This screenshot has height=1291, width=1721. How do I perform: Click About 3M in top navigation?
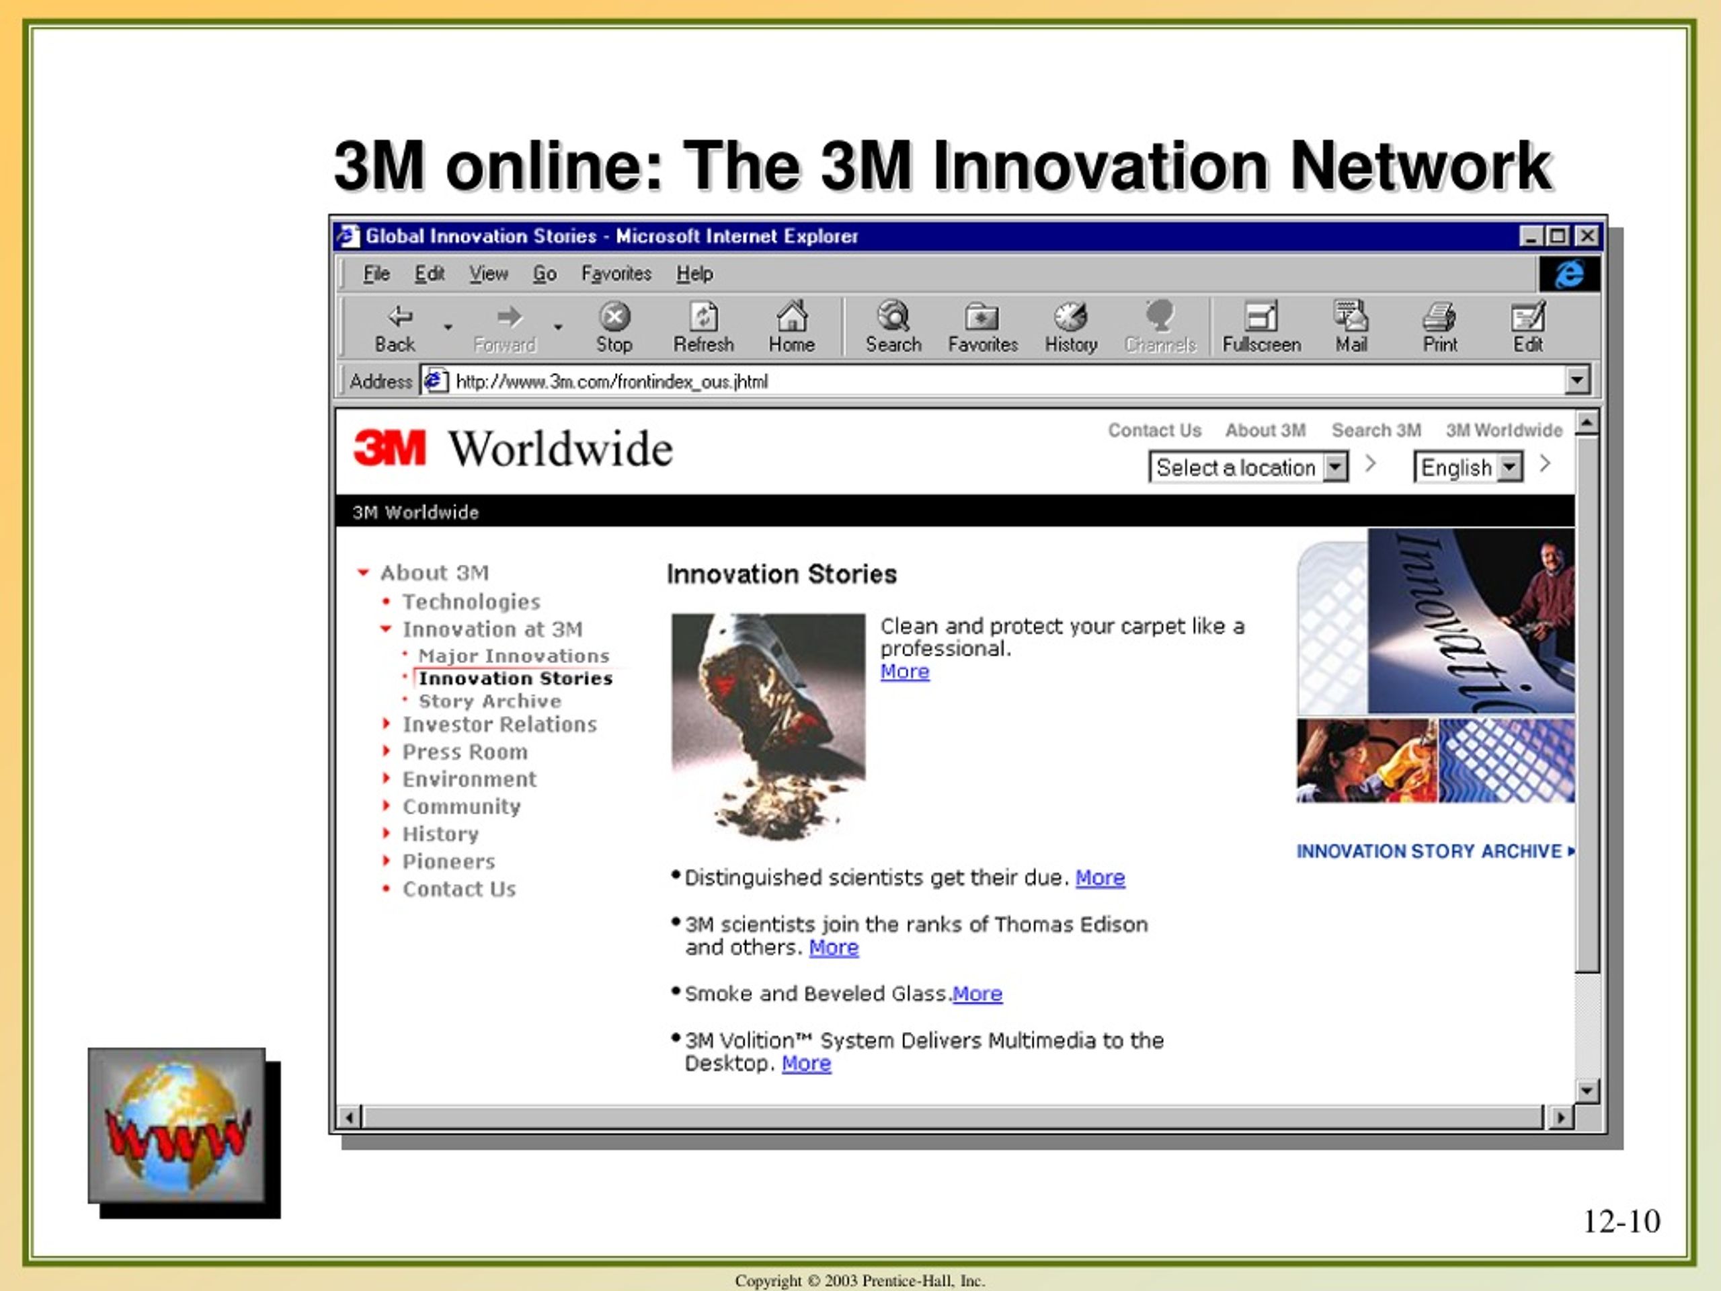tap(1265, 430)
